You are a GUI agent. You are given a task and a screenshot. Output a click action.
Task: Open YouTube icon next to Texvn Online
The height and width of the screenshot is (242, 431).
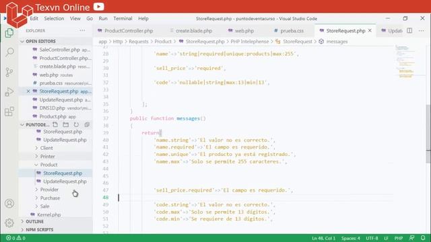pos(98,6)
